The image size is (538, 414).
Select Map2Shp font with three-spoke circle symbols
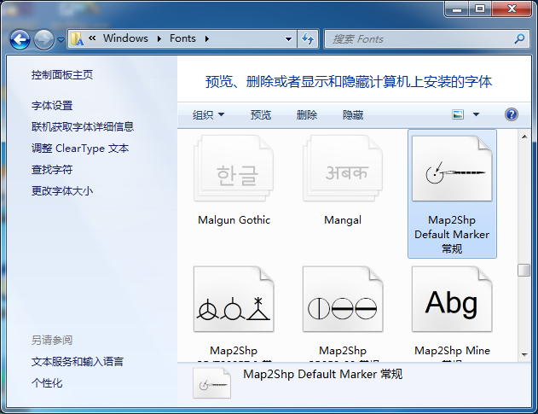(x=234, y=299)
